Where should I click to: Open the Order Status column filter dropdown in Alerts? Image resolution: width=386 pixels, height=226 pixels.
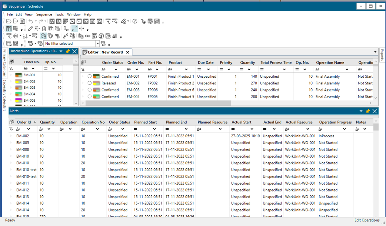(x=122, y=128)
